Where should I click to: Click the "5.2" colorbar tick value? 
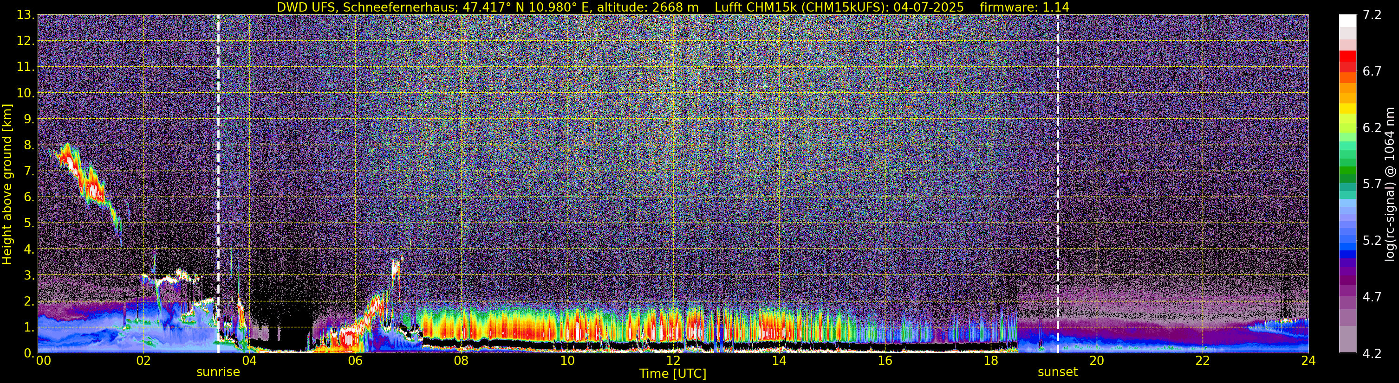(1372, 241)
